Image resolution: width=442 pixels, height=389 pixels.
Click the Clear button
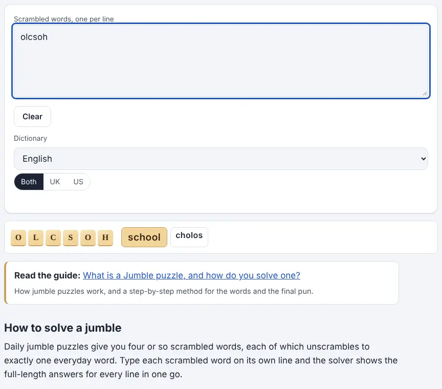[x=32, y=117]
